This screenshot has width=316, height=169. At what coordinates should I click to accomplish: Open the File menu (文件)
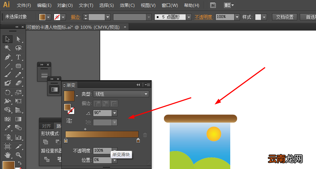pyautogui.click(x=24, y=5)
